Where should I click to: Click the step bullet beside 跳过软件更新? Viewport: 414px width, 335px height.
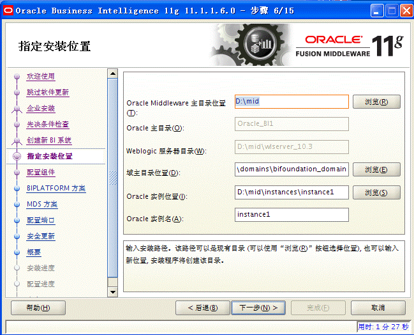(x=17, y=92)
